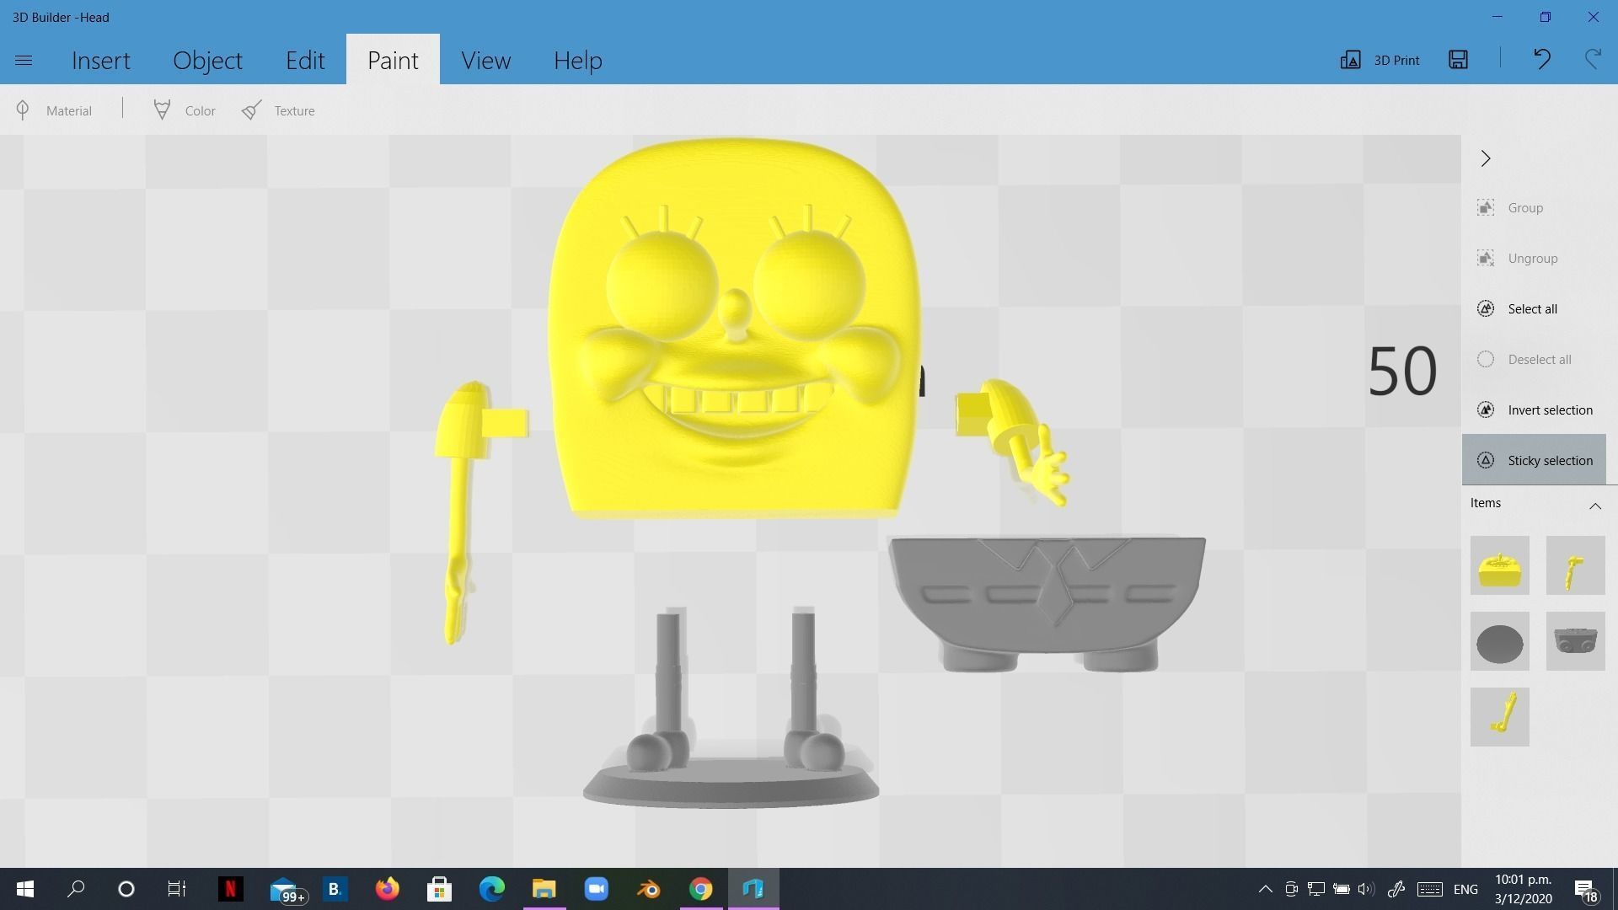Open File Explorer from taskbar

coord(544,889)
